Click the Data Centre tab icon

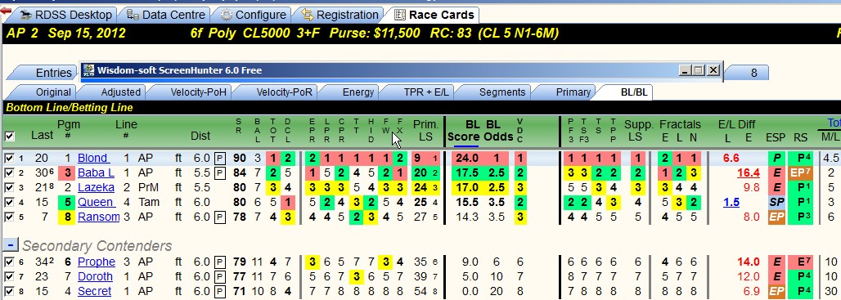(133, 15)
